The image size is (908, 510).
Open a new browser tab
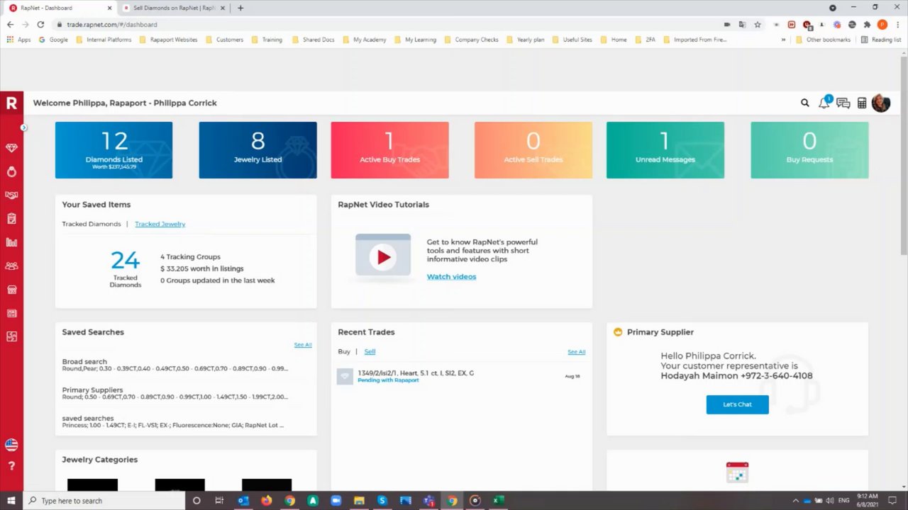240,8
